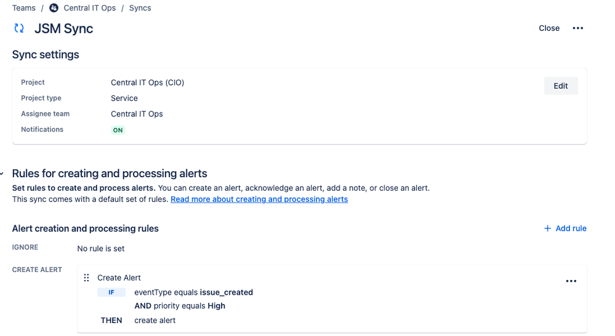Click the JSM Sync page title
The height and width of the screenshot is (336, 615).
[x=63, y=28]
